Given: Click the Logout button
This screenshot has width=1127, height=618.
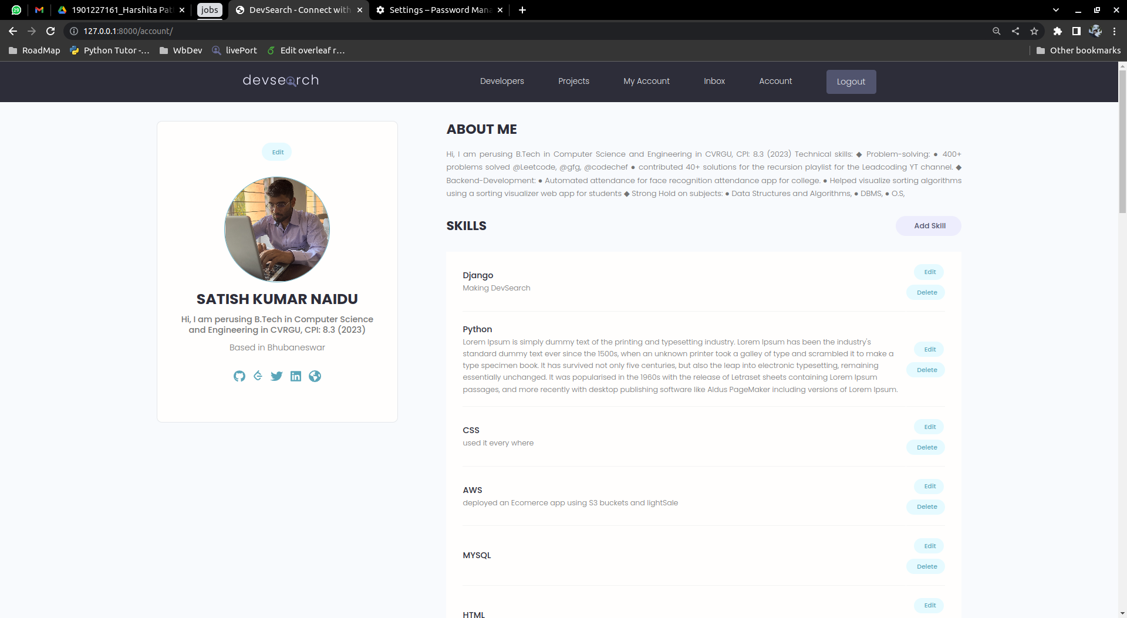Looking at the screenshot, I should point(851,82).
